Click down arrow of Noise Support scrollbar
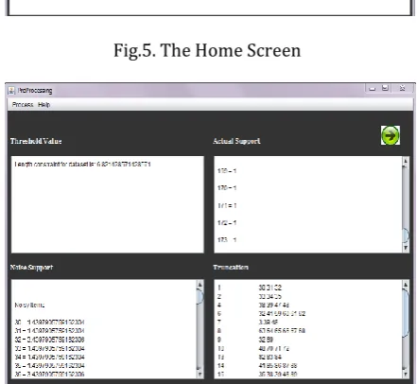 click(200, 374)
